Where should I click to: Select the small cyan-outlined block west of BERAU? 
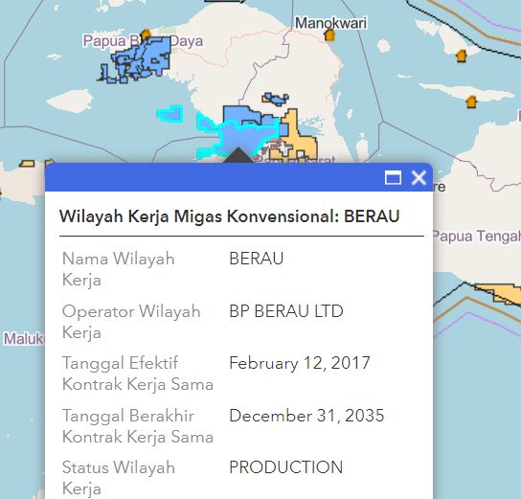pyautogui.click(x=170, y=114)
